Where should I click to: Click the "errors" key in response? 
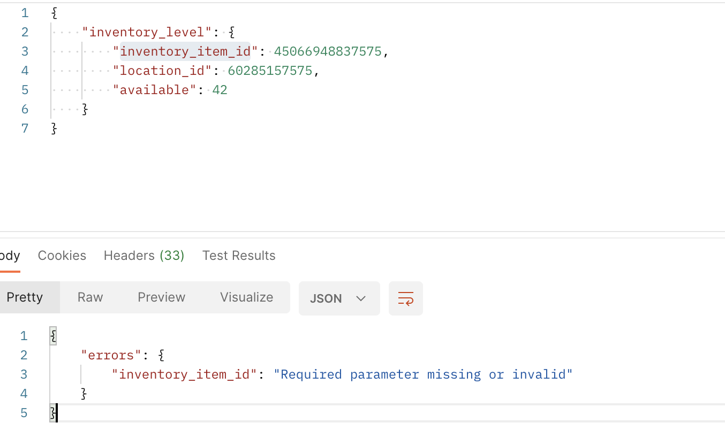(111, 355)
